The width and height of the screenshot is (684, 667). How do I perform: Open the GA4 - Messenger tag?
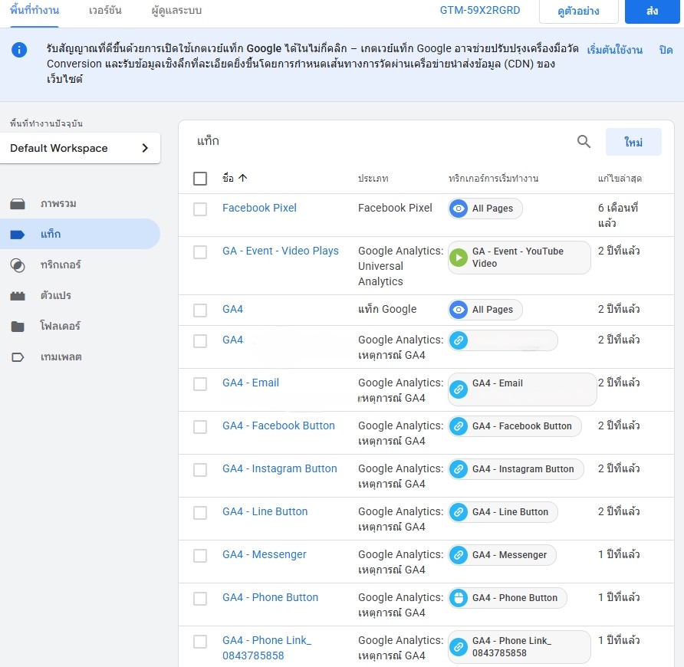pos(265,554)
